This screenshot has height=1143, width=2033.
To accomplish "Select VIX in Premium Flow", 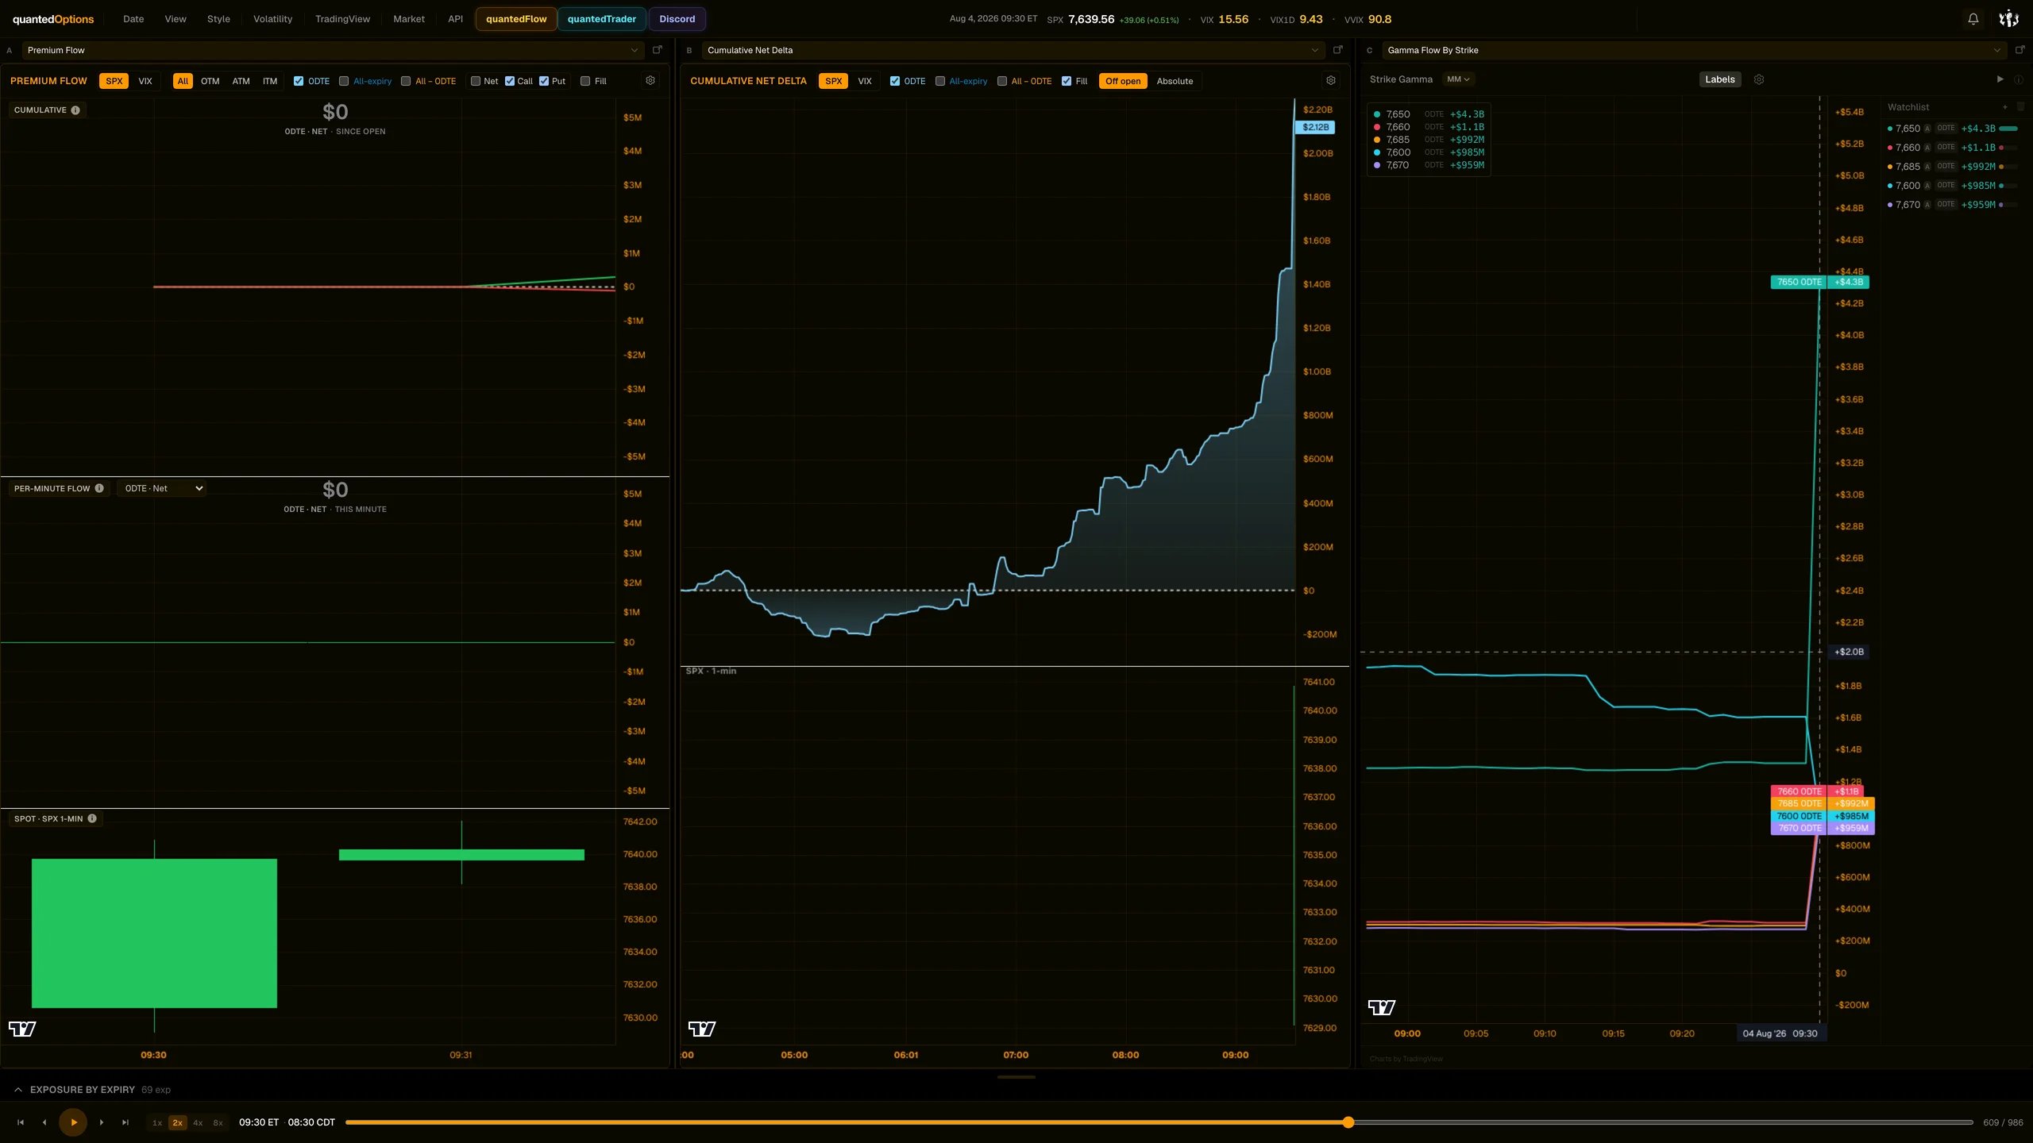I will point(145,81).
